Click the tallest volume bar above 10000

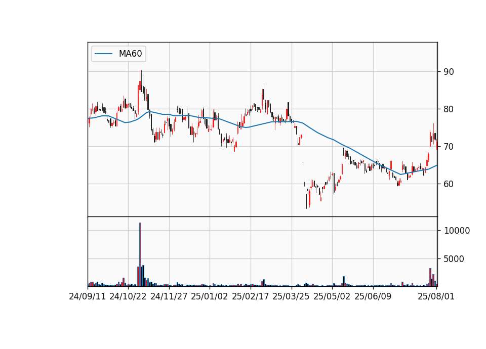pyautogui.click(x=140, y=254)
